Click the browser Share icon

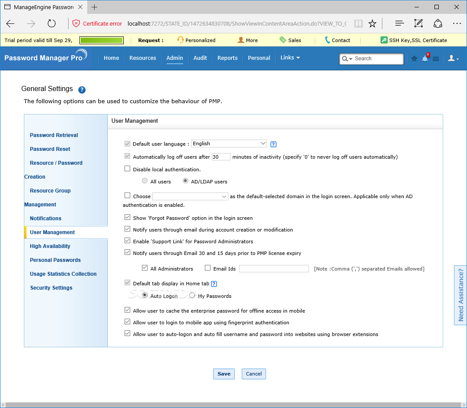pyautogui.click(x=438, y=23)
